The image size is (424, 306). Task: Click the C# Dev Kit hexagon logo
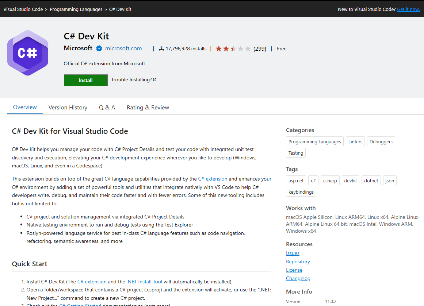(28, 53)
